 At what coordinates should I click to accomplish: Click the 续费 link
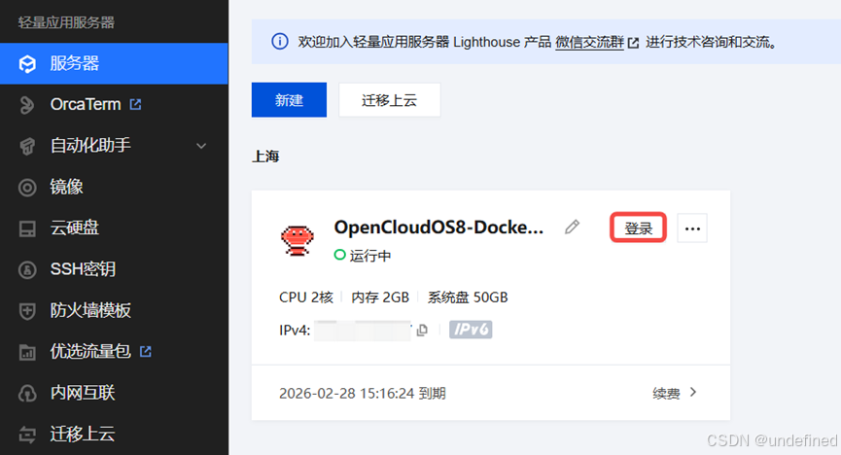(666, 394)
